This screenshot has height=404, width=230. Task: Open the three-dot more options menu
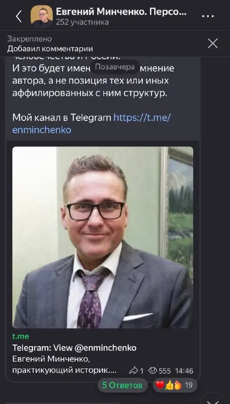tap(208, 17)
